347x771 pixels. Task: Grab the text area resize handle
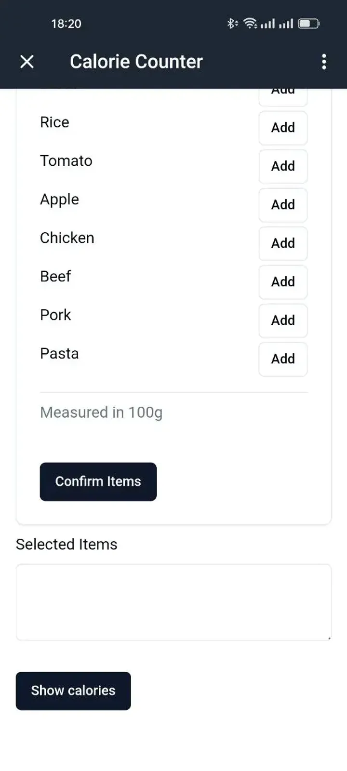pos(329,638)
